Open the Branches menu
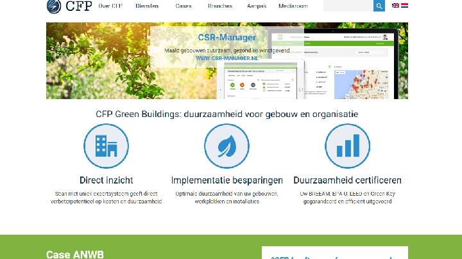The height and width of the screenshot is (259, 462). (x=220, y=6)
